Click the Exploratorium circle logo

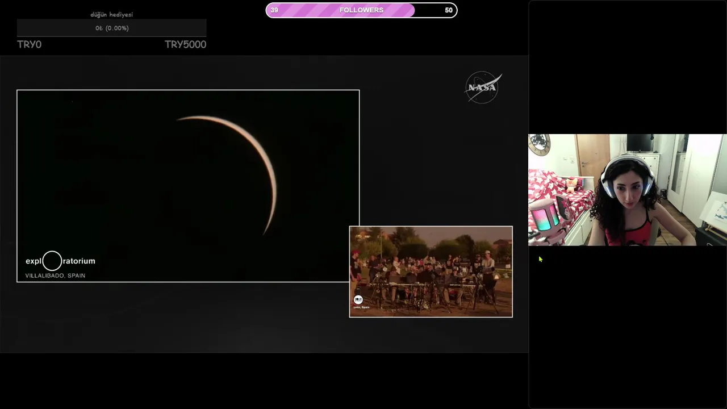[52, 261]
